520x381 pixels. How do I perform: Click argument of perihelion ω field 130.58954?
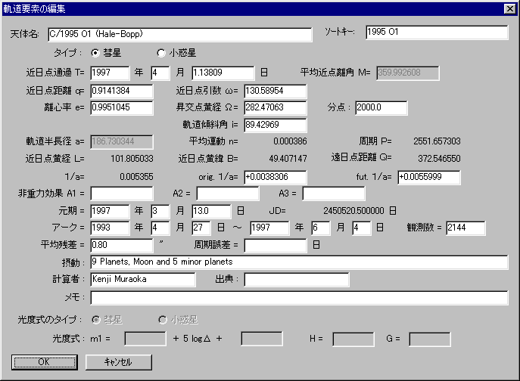[x=276, y=91]
